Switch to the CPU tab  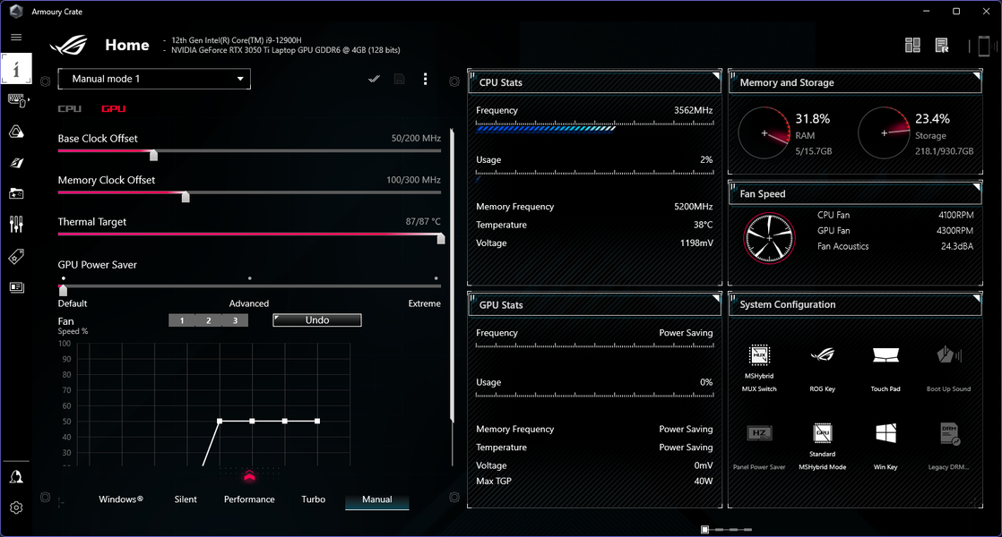pyautogui.click(x=70, y=109)
